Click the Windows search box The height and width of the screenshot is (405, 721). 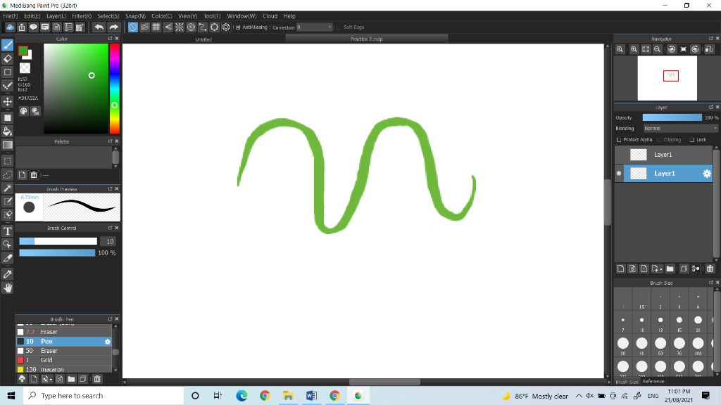pyautogui.click(x=104, y=395)
